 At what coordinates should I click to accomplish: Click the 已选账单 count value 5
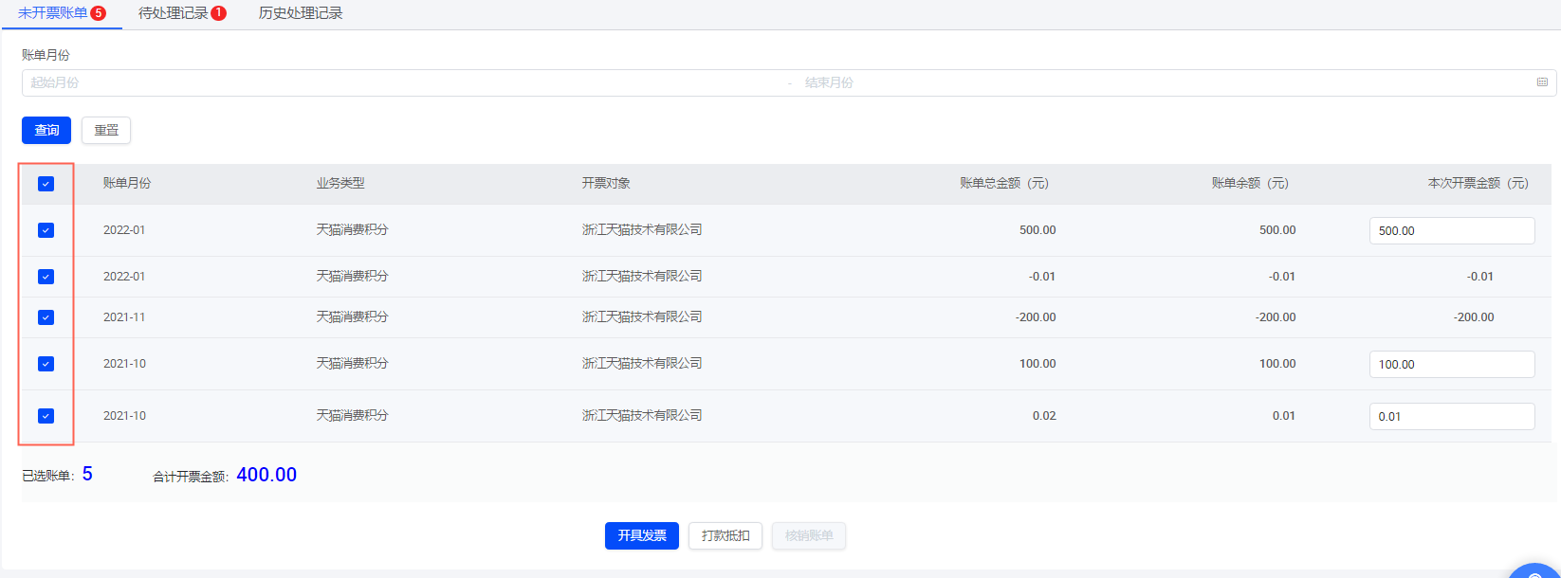click(87, 474)
